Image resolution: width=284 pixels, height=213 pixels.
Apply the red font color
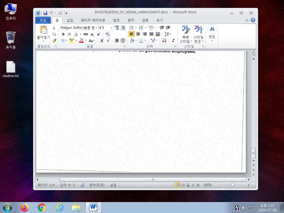(81, 40)
